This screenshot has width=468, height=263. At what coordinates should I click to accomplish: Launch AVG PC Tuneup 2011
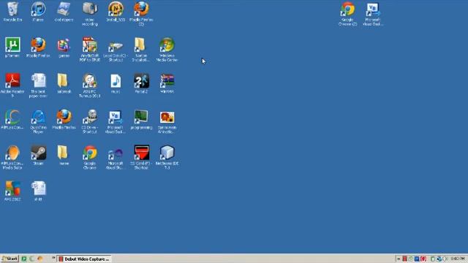tap(90, 85)
